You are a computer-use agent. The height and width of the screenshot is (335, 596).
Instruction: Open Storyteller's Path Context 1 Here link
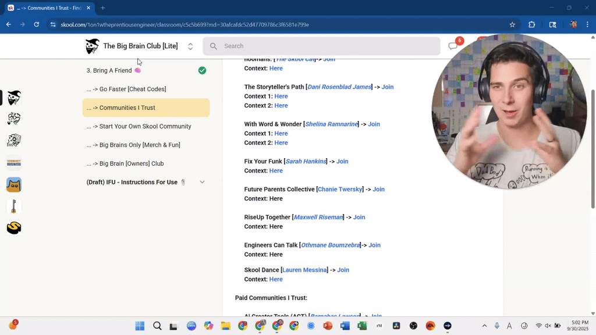(x=281, y=96)
